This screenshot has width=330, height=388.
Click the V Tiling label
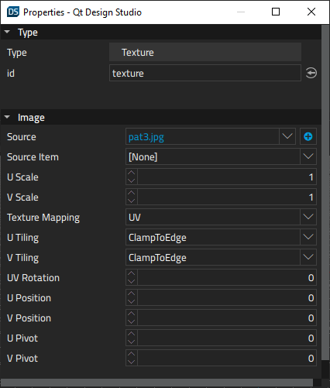tap(23, 258)
